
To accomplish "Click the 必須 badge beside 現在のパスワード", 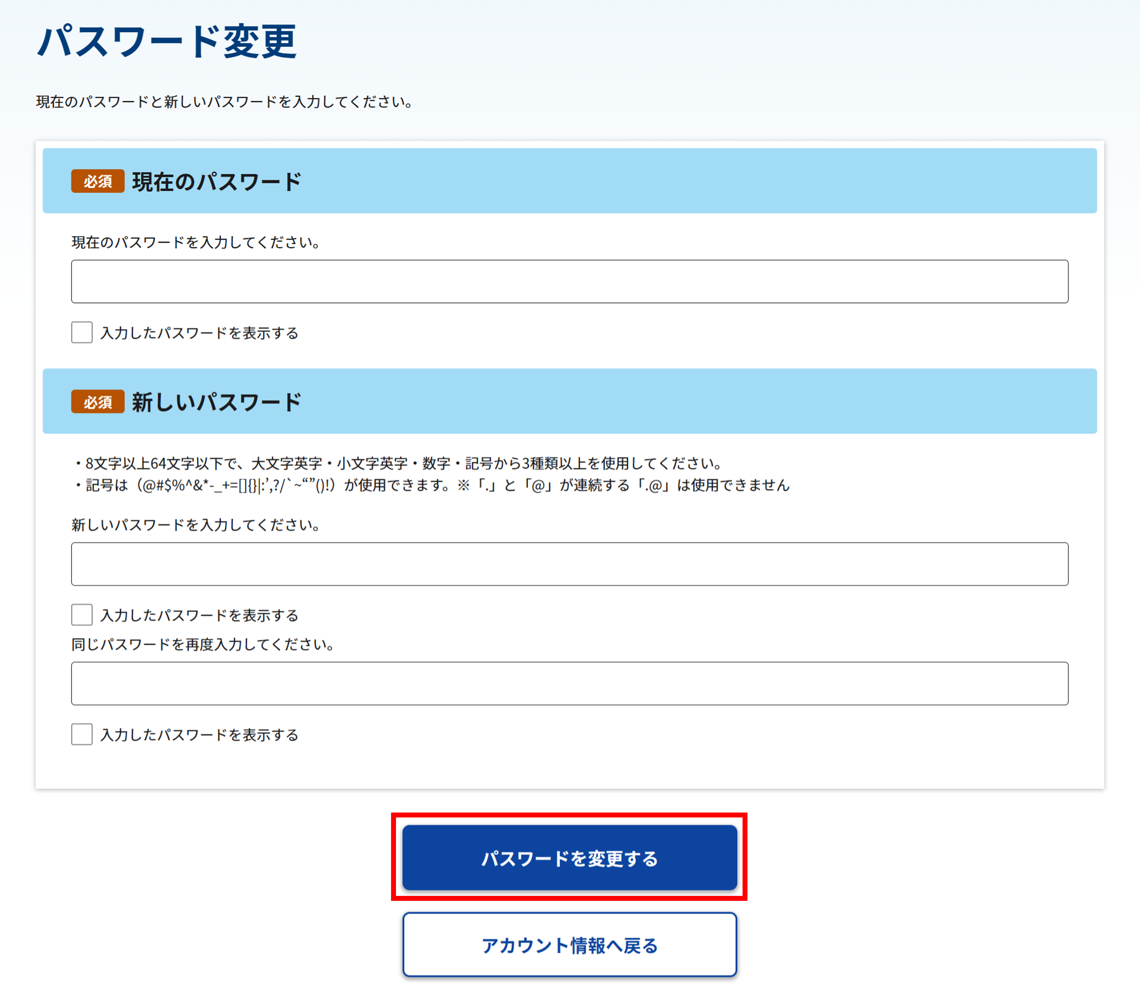I will (98, 182).
